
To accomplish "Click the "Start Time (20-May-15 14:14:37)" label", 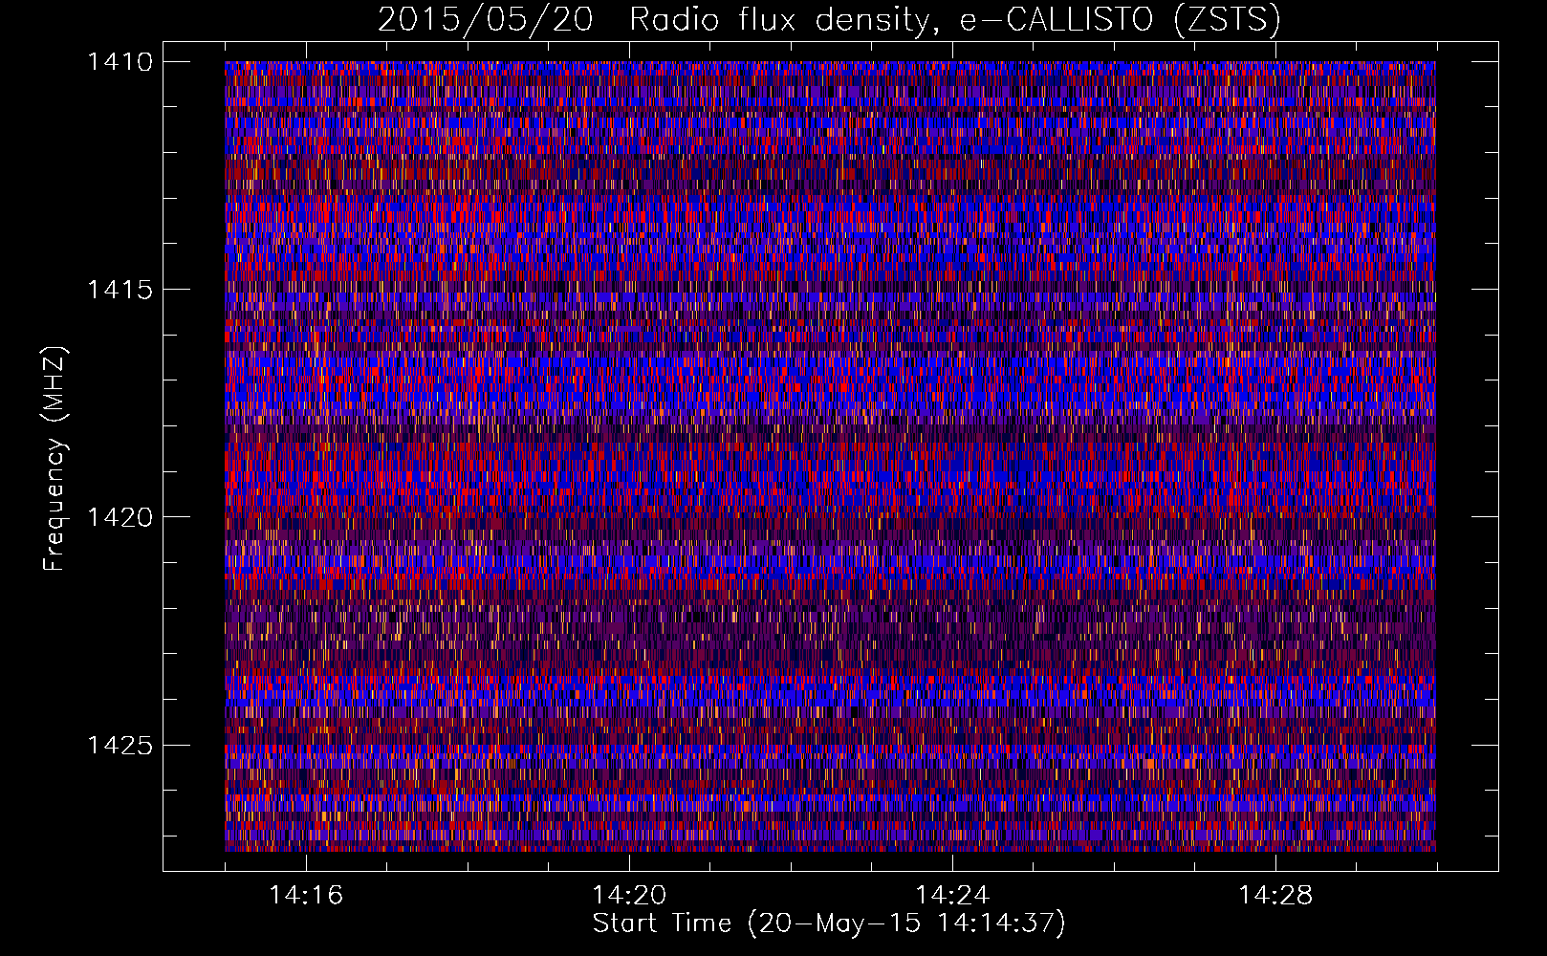I will pos(829,923).
